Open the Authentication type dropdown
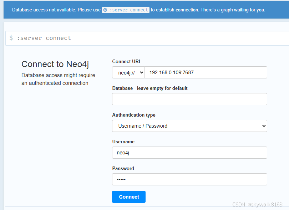289x210 pixels. [190, 126]
